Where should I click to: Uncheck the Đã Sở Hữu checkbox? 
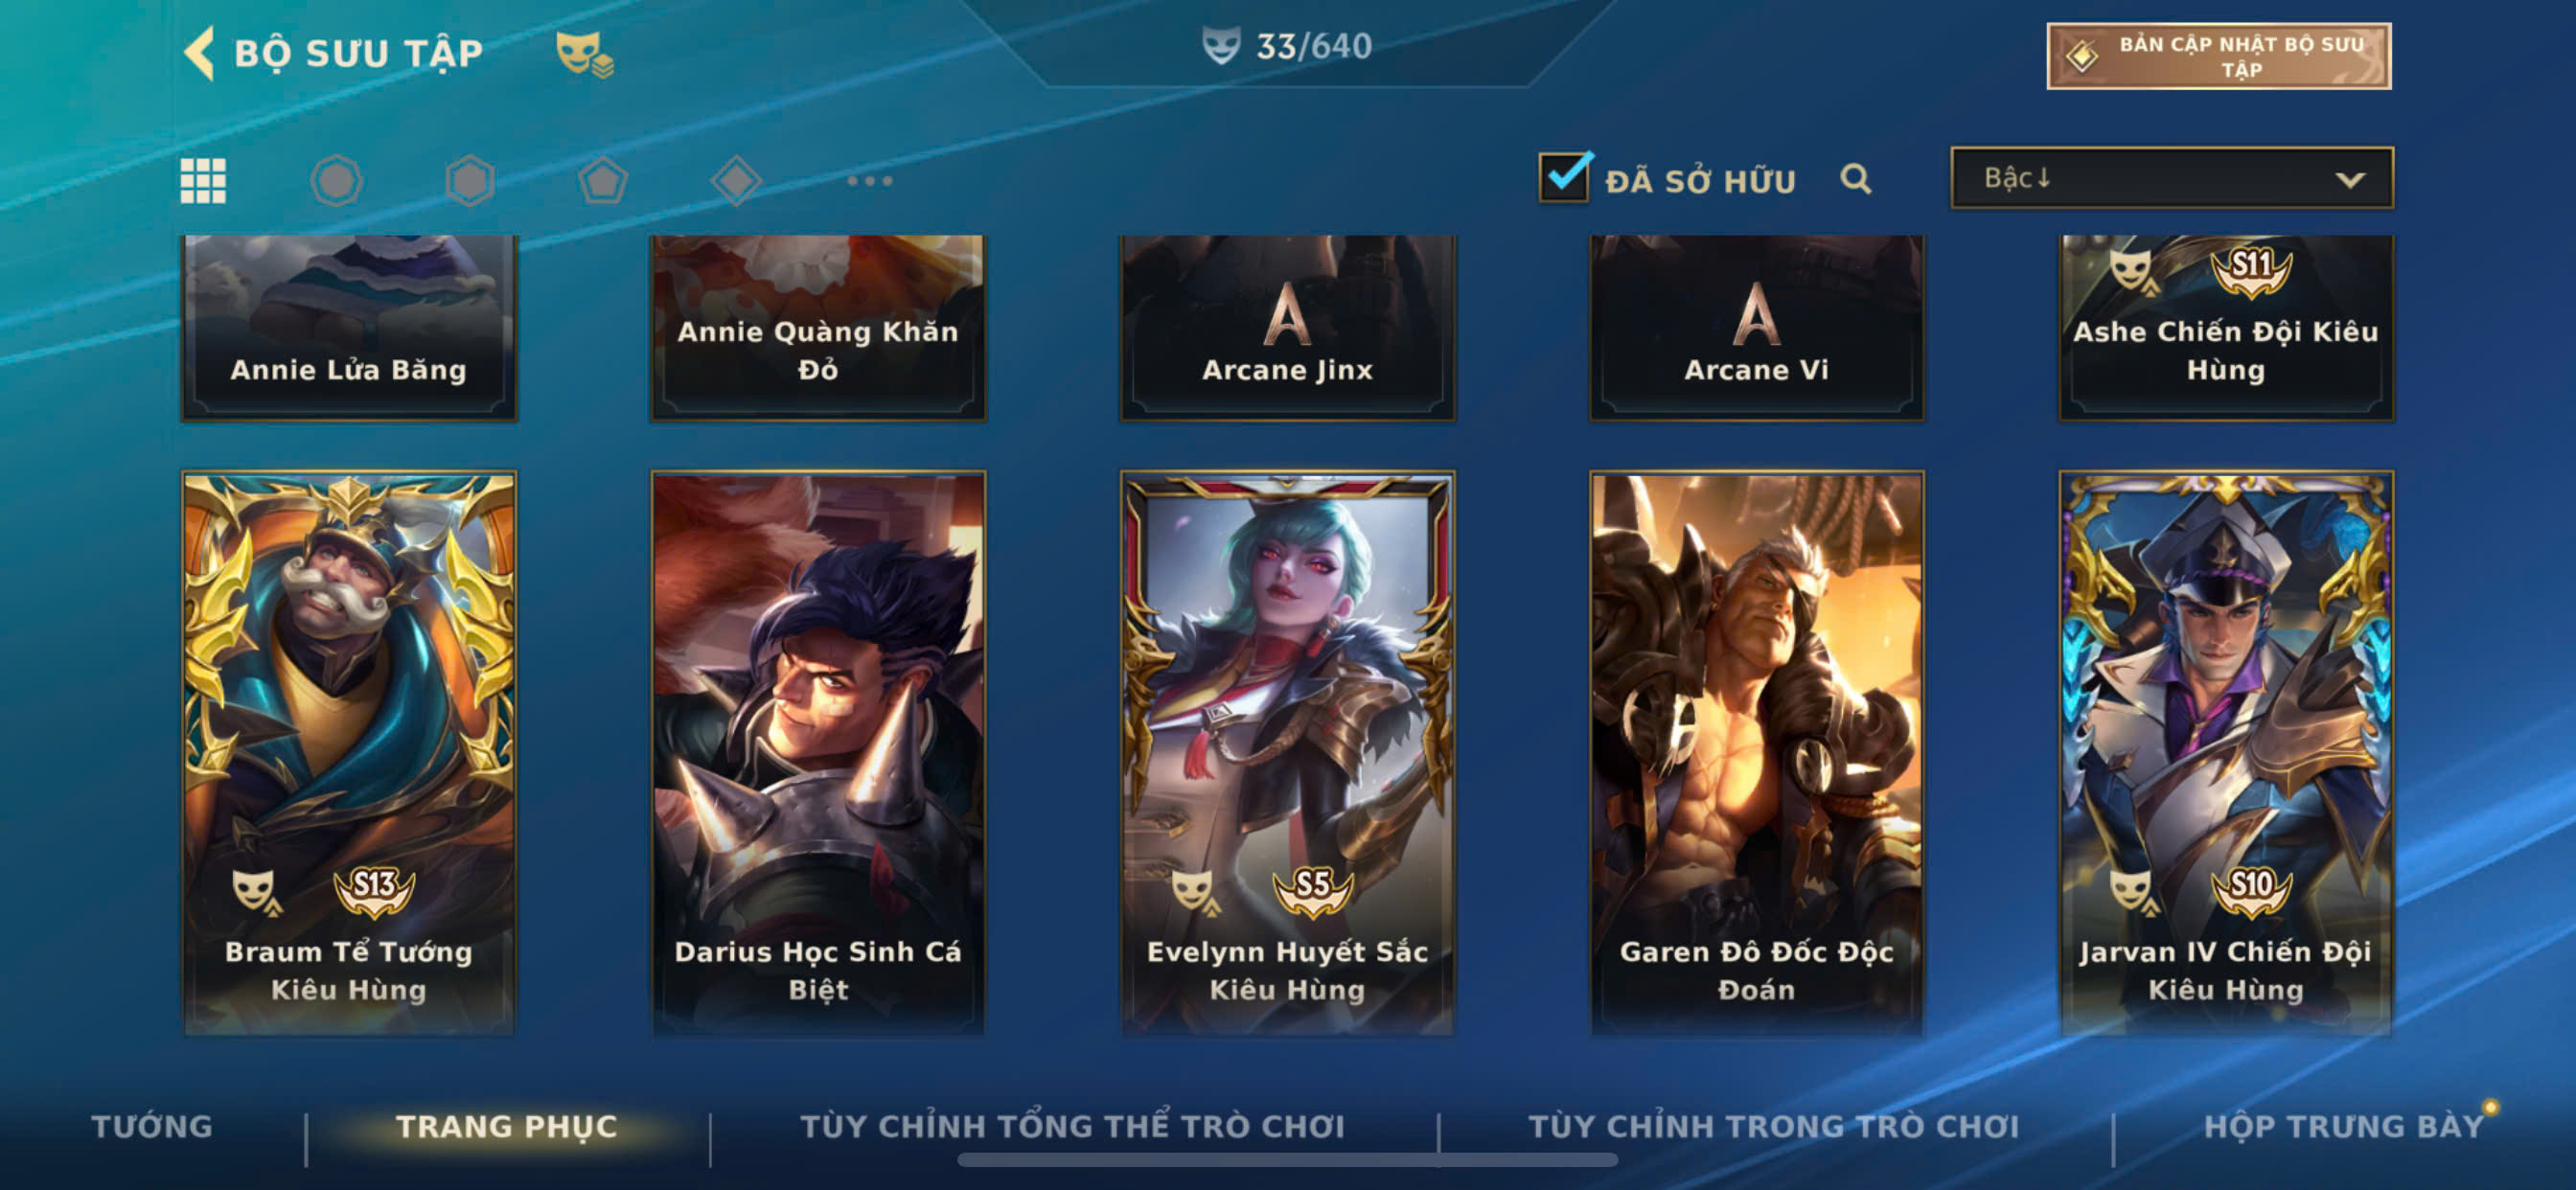pos(1564,177)
